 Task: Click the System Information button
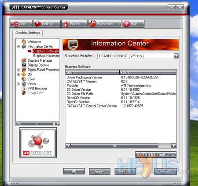pos(156,155)
